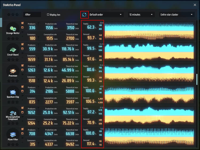Click the Strange Matter production rate 1556

point(49,28)
